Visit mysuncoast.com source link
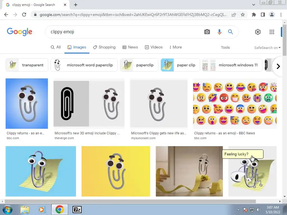 [x=143, y=138]
